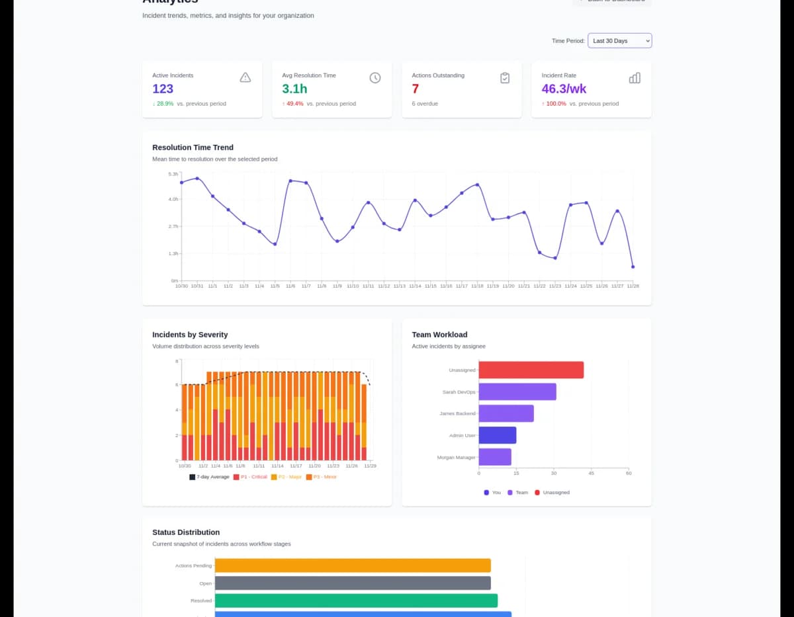This screenshot has width=794, height=617.
Task: Click the bar chart icon on Incident Rate card
Action: 635,77
